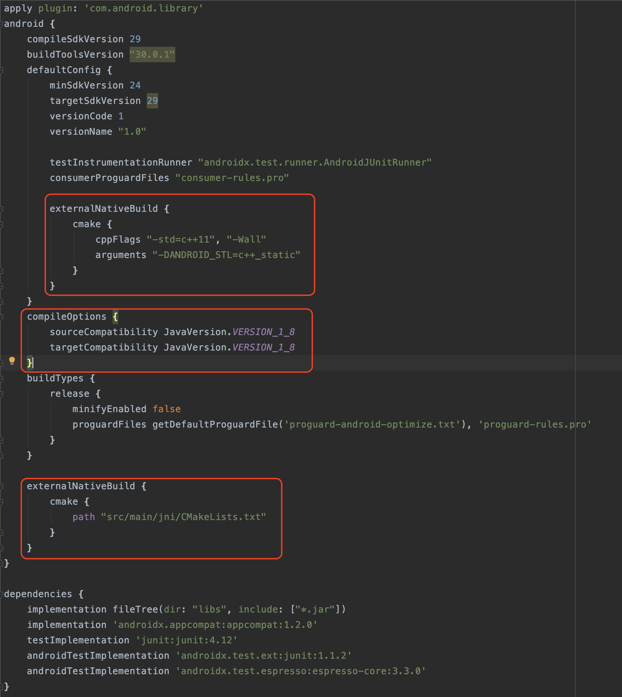The image size is (622, 697).
Task: Click the getDefaultProguardFile method call
Action: (215, 424)
